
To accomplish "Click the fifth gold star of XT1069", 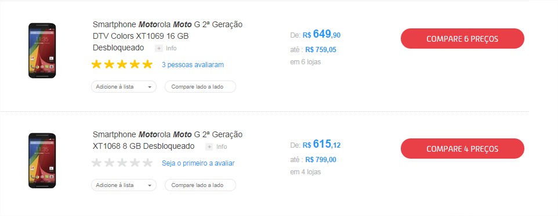I will pyautogui.click(x=147, y=64).
